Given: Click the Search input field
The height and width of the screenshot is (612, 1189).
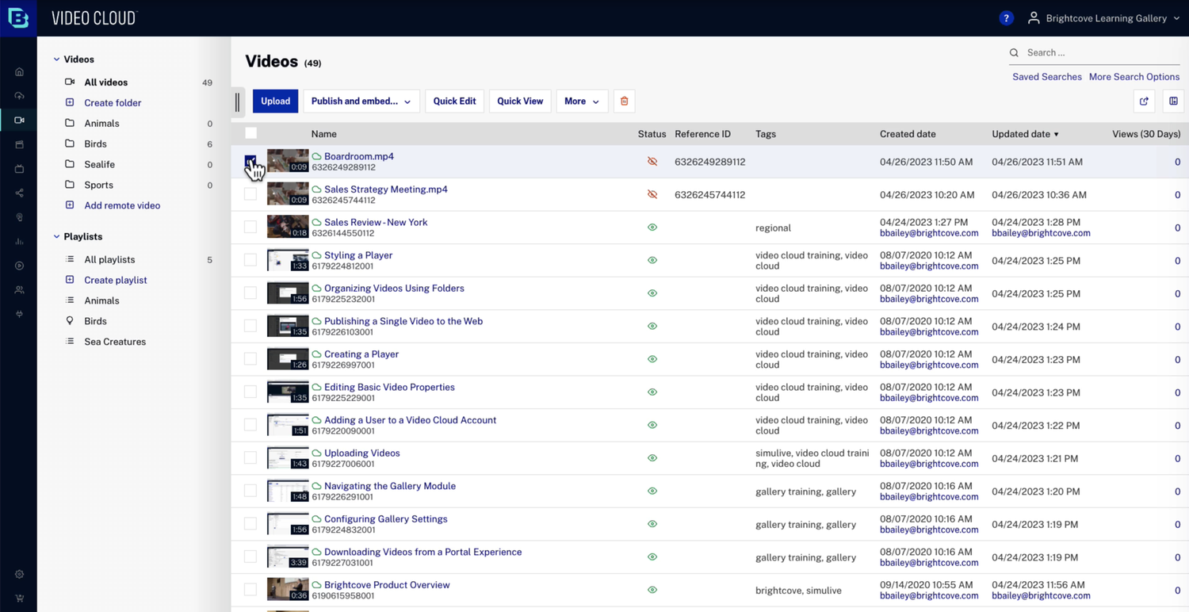Looking at the screenshot, I should click(x=1100, y=53).
